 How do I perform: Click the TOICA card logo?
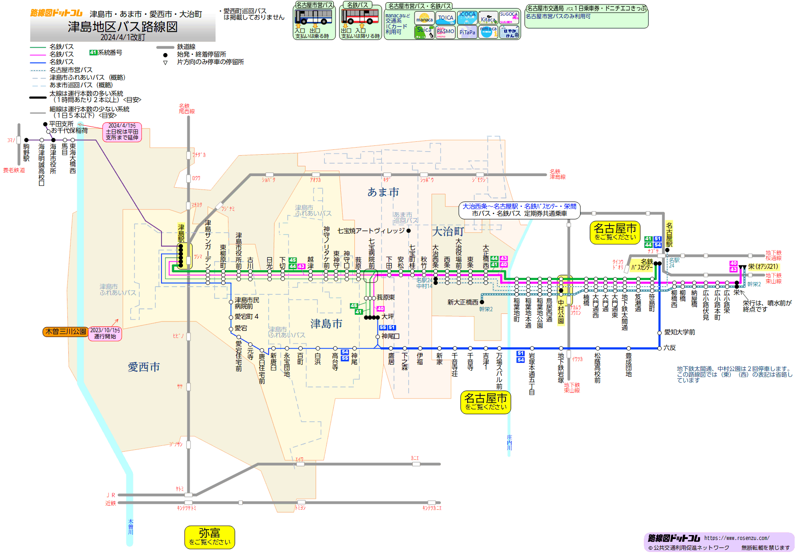coord(445,18)
